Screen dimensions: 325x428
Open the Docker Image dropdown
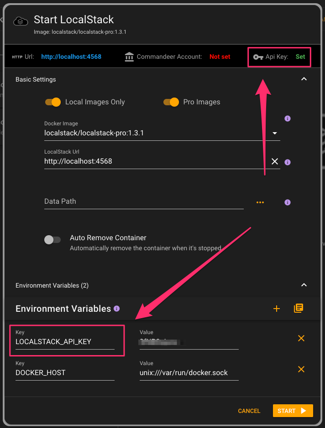[275, 133]
